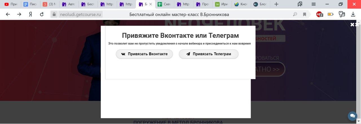Click the partly hidden 'АТНО >>' page button
The width and height of the screenshot is (361, 124).
[x=268, y=69]
